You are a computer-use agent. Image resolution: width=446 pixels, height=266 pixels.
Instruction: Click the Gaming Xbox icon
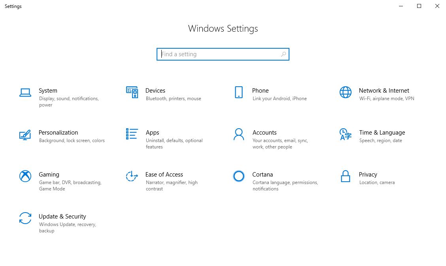pos(25,176)
